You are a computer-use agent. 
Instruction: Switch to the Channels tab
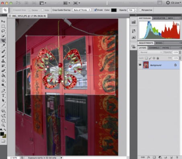[x=154, y=48]
